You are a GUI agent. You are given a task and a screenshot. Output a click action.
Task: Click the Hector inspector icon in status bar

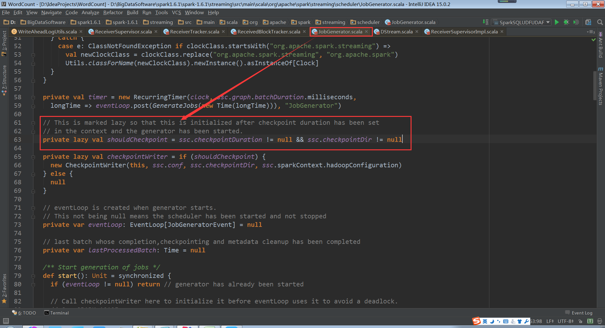[x=600, y=321]
